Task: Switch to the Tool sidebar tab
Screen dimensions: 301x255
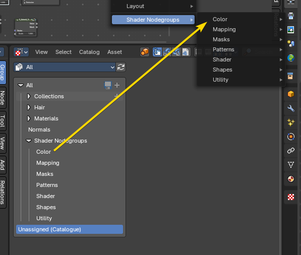Action: (3, 121)
